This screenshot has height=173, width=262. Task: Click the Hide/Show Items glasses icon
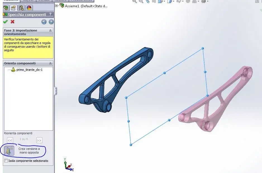tap(178, 1)
